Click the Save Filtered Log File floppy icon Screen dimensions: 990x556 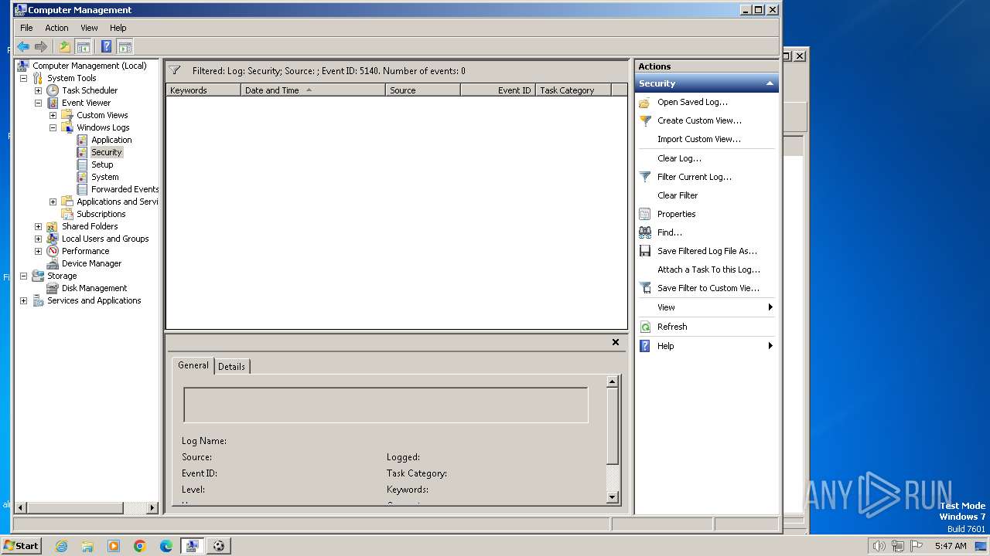coord(645,251)
